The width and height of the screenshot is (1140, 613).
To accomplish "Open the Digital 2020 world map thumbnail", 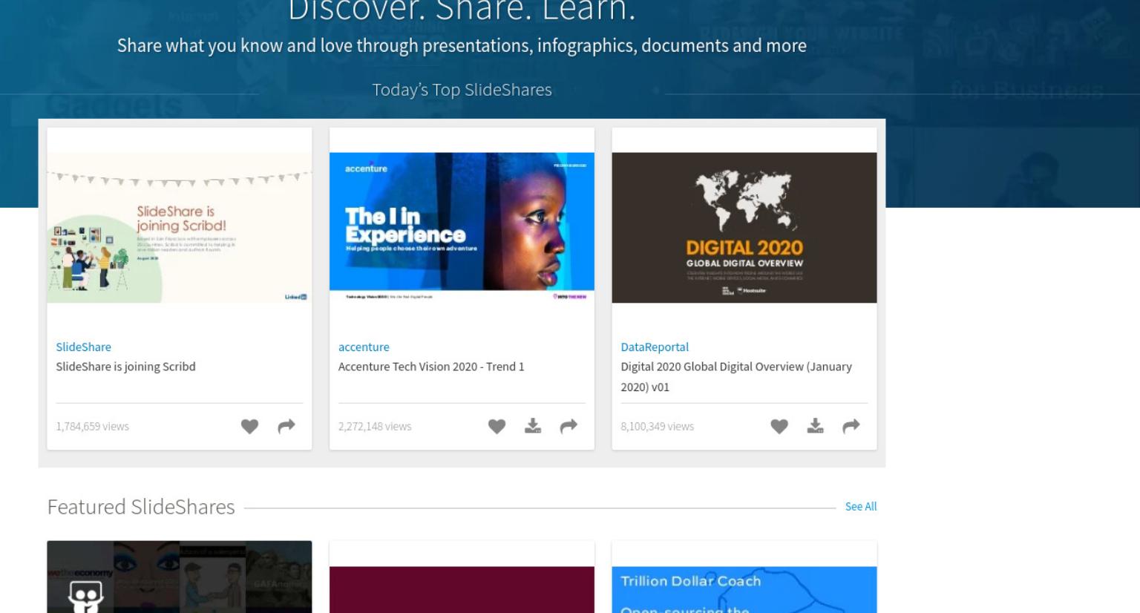I will coord(744,228).
